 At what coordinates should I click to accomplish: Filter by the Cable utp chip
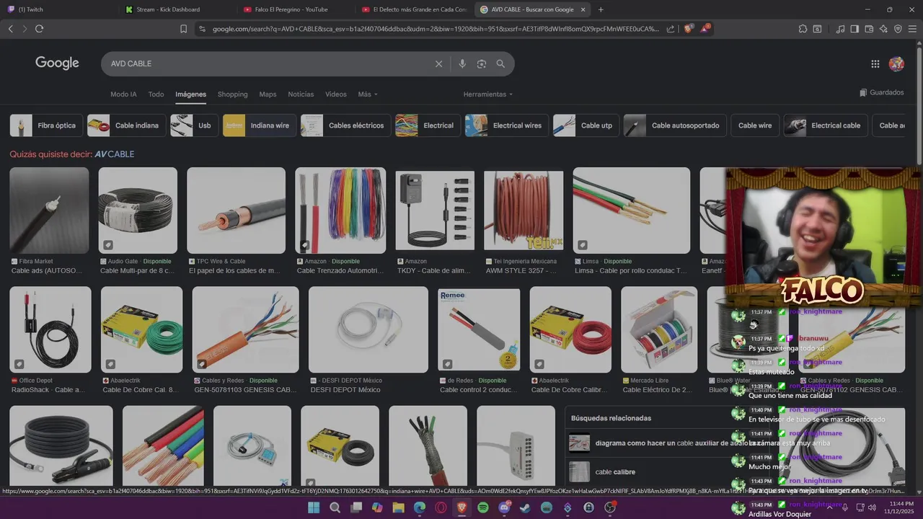pyautogui.click(x=586, y=125)
